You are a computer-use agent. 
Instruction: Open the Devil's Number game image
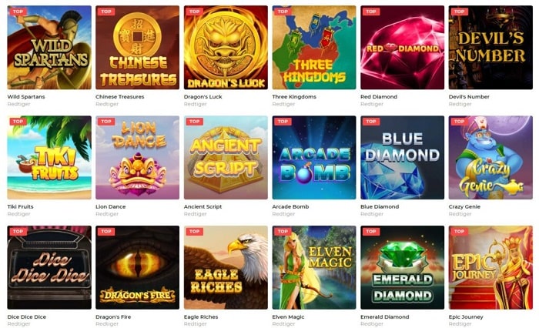click(x=490, y=48)
